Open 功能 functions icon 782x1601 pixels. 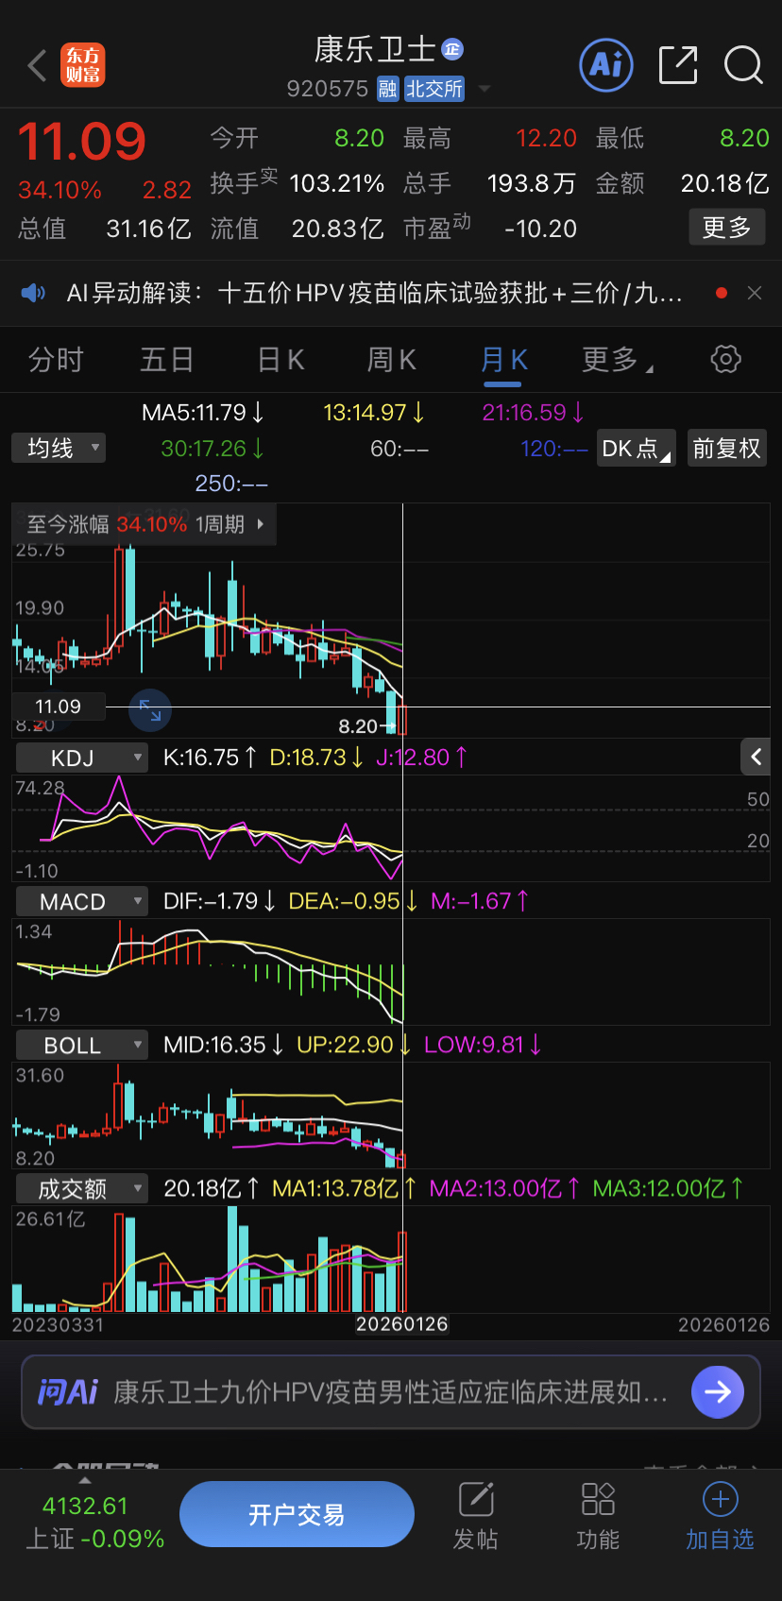pyautogui.click(x=598, y=1515)
